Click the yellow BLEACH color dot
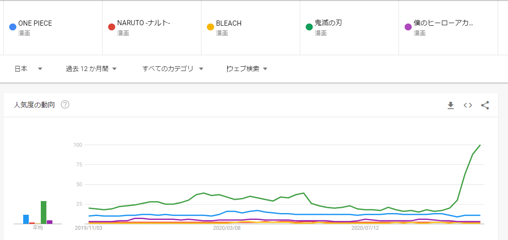Screen dimensions: 508x240 210,27
